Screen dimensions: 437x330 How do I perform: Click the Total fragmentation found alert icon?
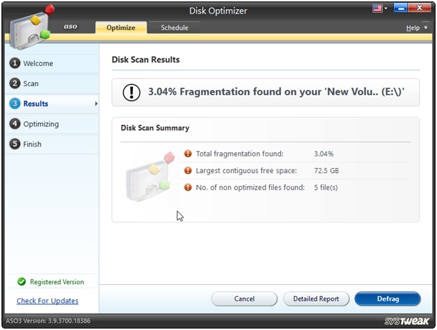pos(187,154)
